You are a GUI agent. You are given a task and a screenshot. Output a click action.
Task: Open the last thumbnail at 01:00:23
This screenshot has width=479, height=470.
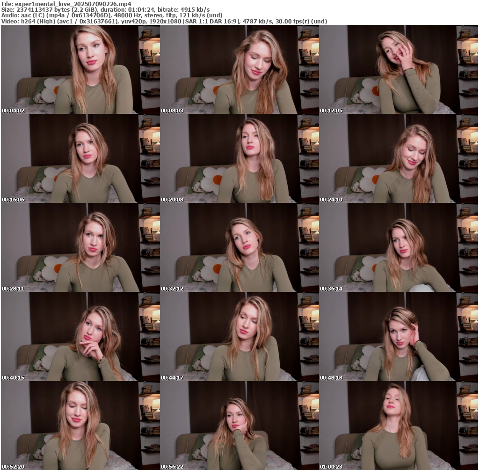[399, 425]
